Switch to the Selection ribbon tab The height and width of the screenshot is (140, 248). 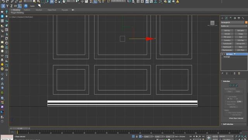tap(39, 10)
